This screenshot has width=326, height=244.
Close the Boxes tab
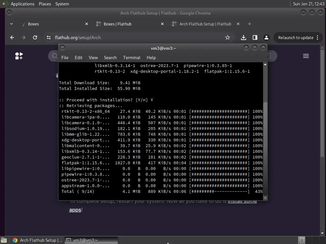(87, 24)
